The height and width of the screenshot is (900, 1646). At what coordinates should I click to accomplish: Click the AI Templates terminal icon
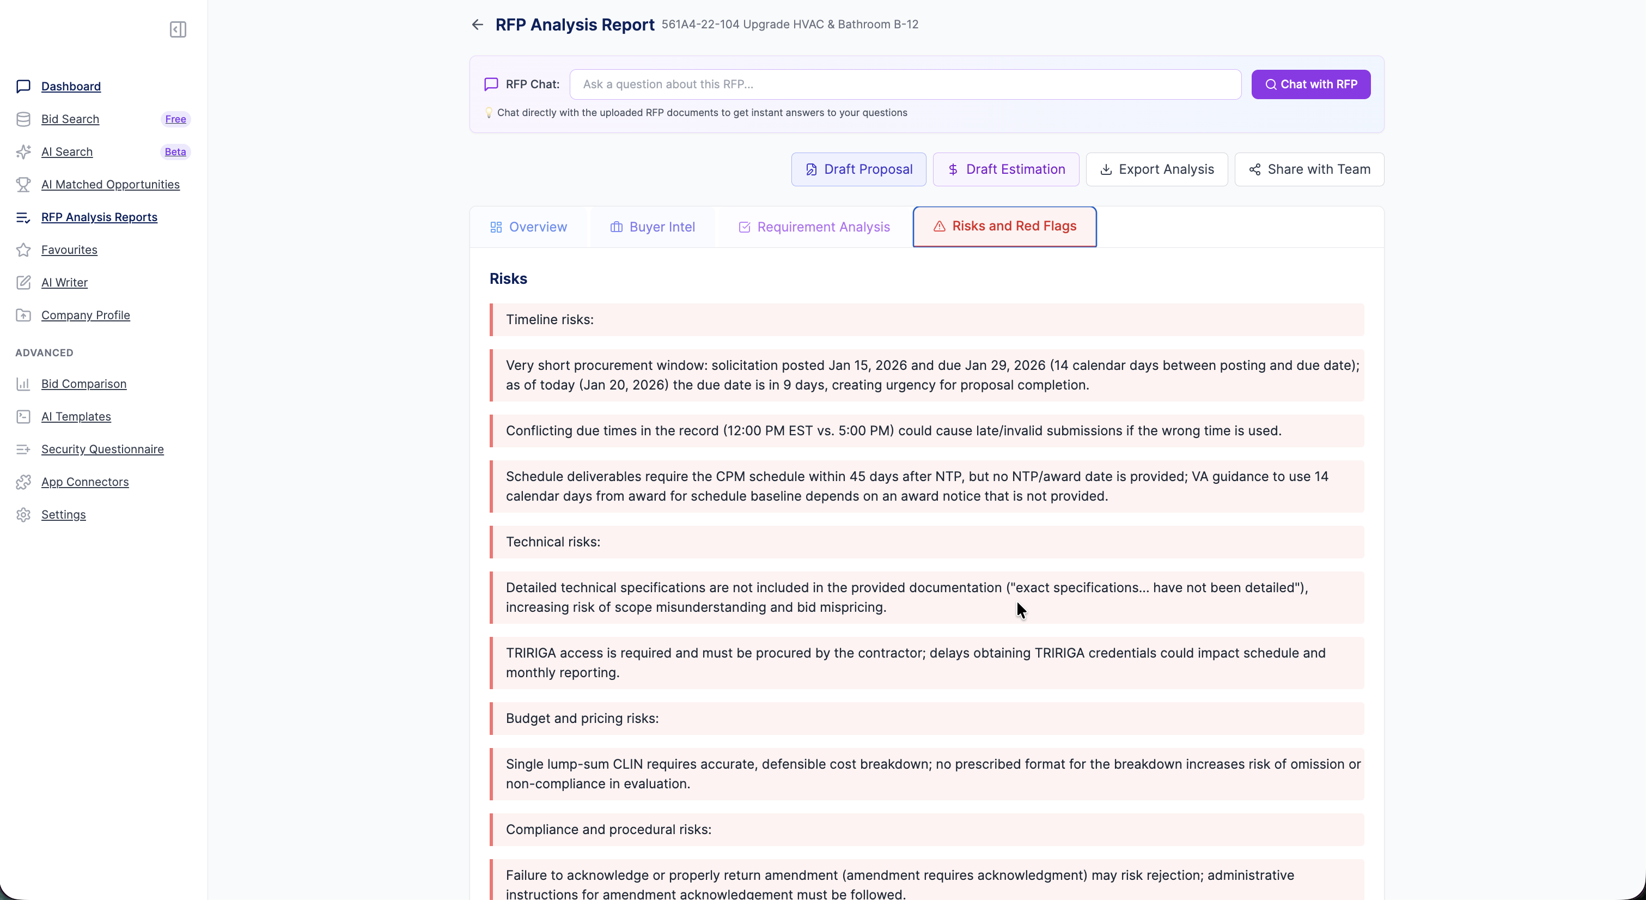23,416
